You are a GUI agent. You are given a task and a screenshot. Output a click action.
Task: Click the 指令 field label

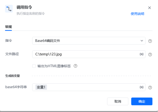(x=9, y=40)
